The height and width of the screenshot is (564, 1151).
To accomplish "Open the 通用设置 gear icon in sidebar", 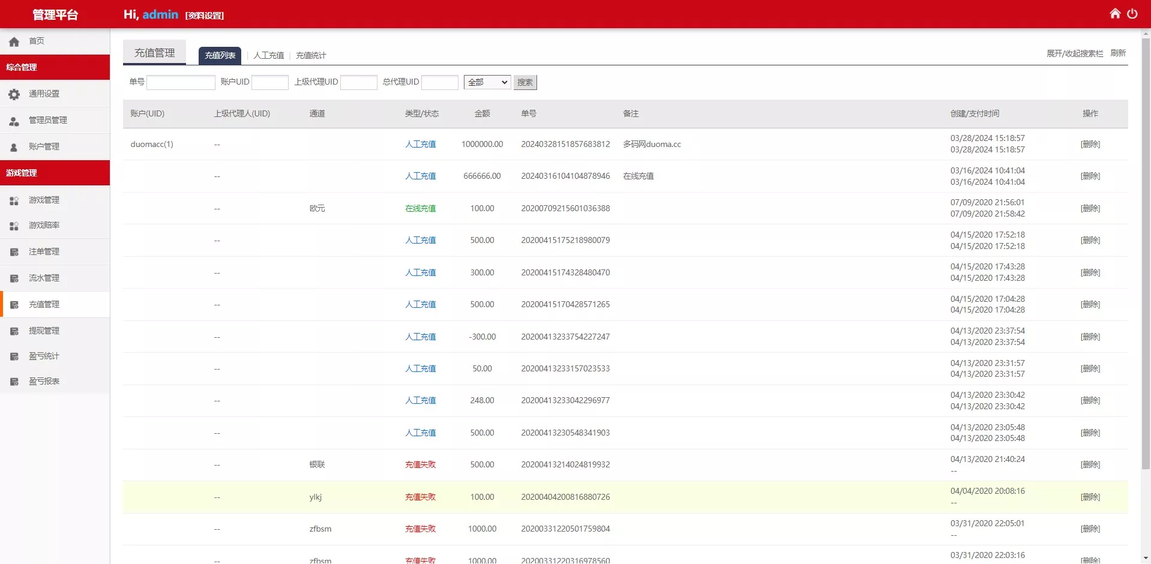I will pos(13,94).
